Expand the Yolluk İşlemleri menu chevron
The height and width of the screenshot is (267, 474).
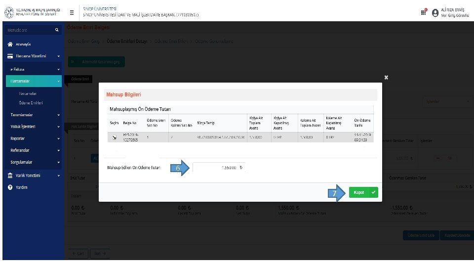pos(59,127)
